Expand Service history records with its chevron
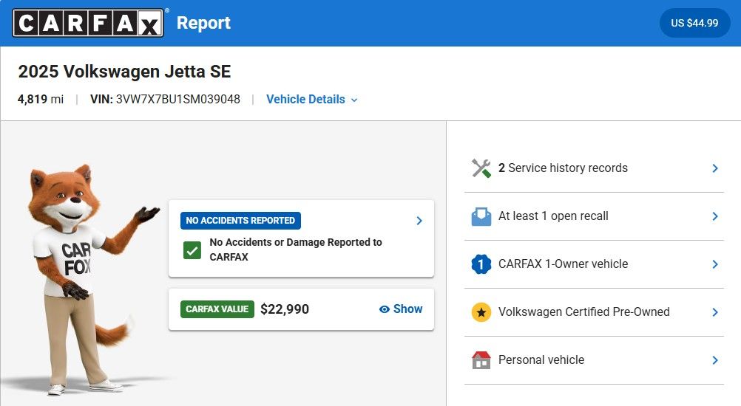The width and height of the screenshot is (741, 406). (714, 168)
